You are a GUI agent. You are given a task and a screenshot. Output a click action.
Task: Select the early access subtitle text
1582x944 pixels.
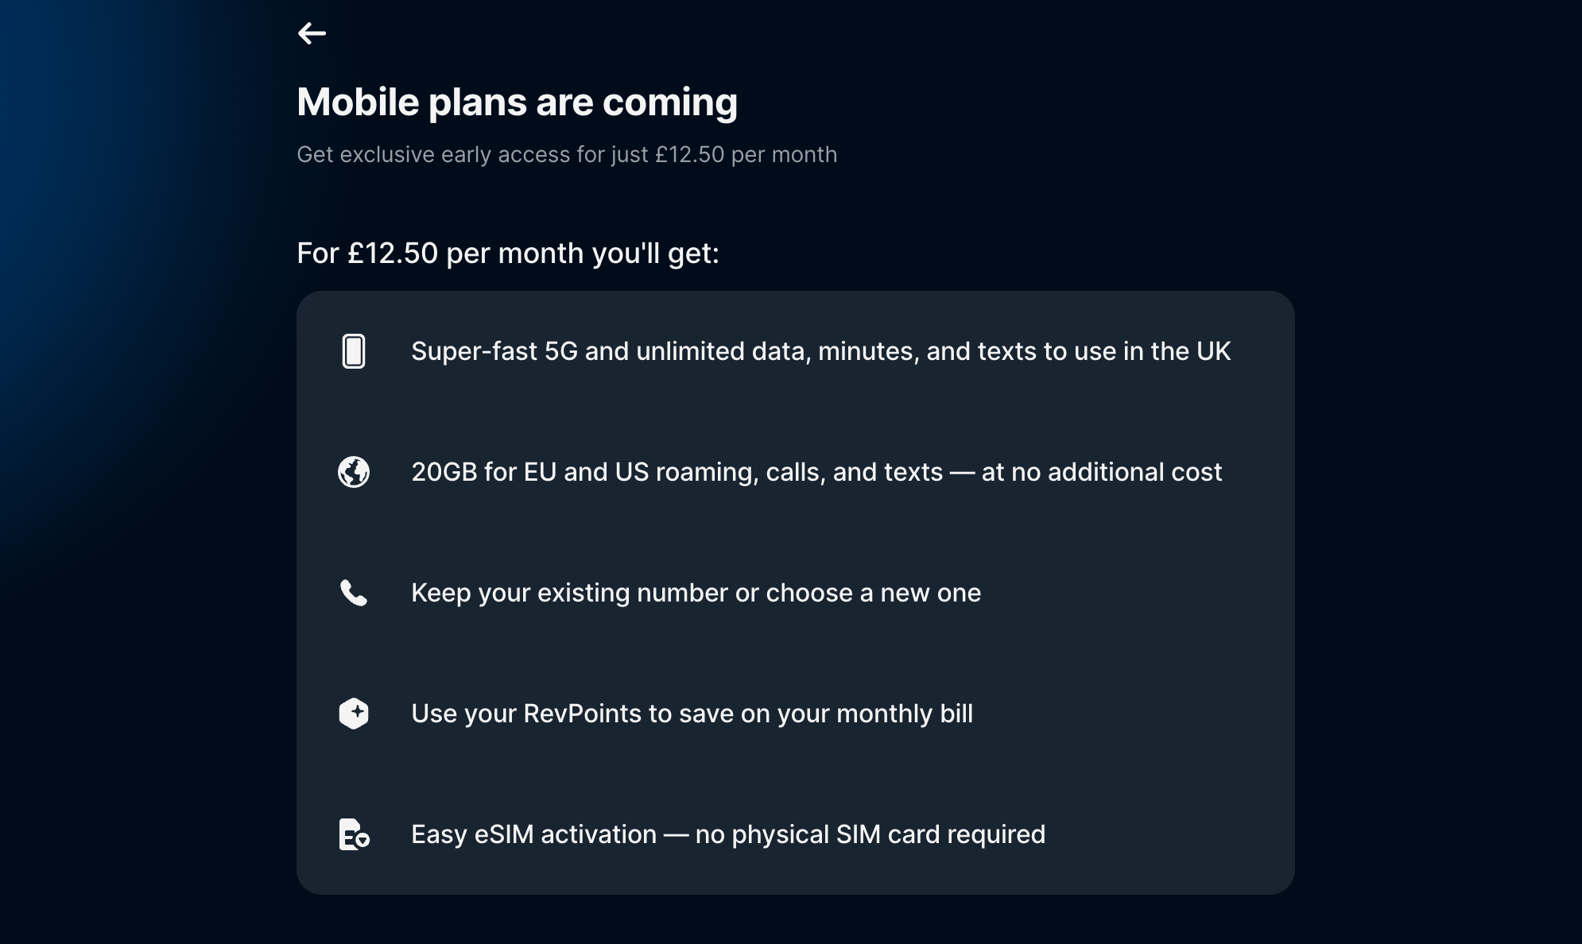[567, 155]
